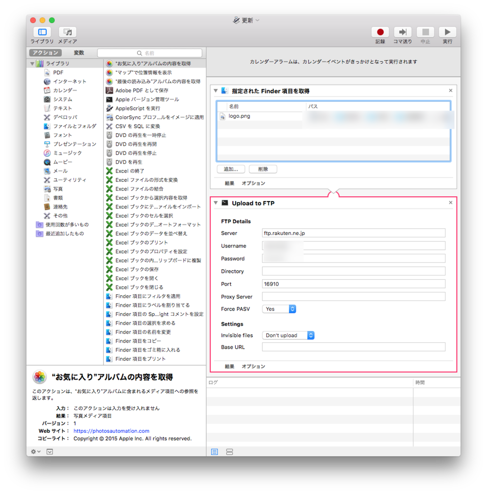This screenshot has height=494, width=487.
Task: Open 結果 of the Upload to FTP action
Action: click(229, 367)
